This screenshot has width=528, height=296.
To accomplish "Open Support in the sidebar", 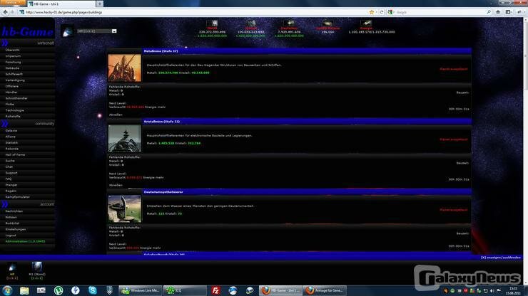I will click(x=11, y=173).
